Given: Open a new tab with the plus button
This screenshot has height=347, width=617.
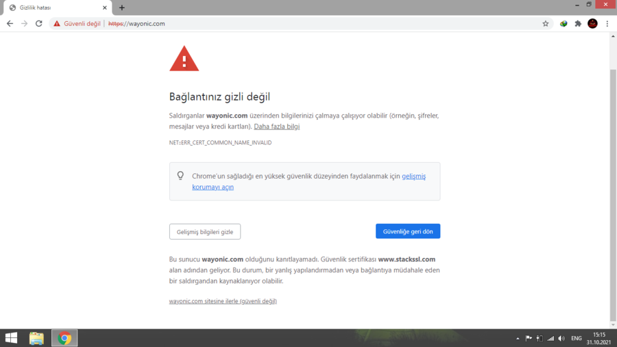Looking at the screenshot, I should click(x=121, y=8).
